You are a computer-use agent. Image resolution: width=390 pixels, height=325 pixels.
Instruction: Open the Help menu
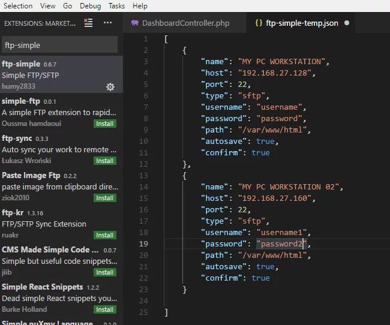(x=140, y=6)
